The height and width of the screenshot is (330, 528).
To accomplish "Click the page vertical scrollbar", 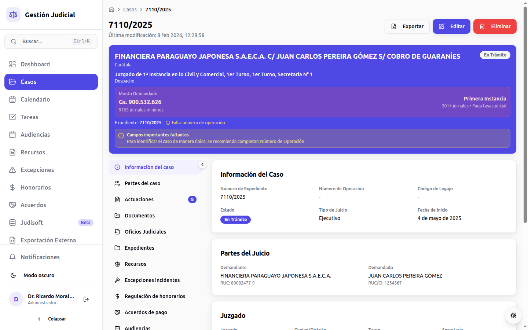I will pyautogui.click(x=525, y=115).
